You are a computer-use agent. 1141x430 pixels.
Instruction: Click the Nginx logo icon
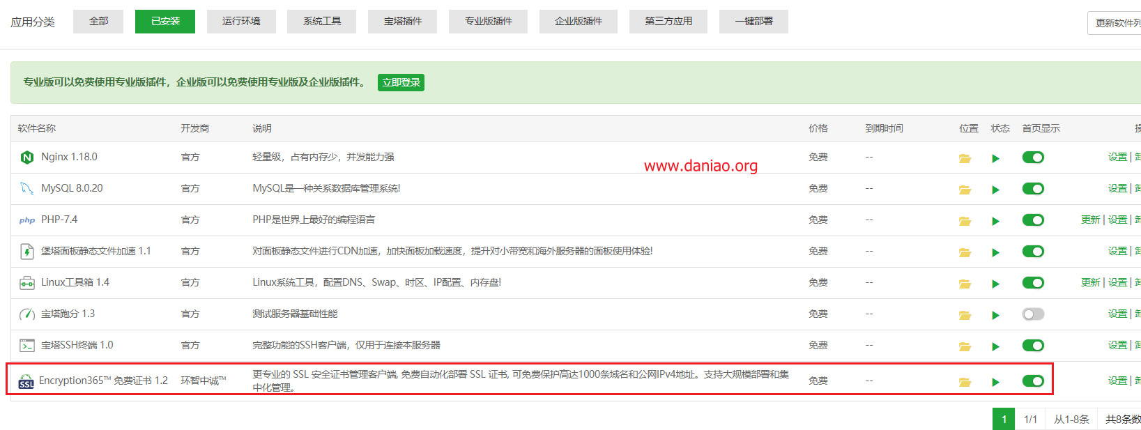26,158
